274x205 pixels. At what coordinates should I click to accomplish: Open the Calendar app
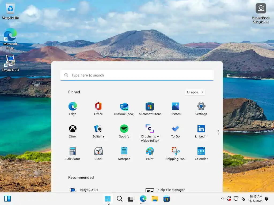tap(201, 154)
